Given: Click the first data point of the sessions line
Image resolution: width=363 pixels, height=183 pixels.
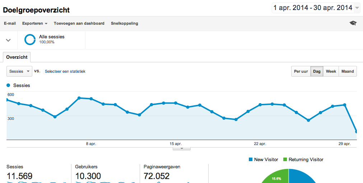Looking at the screenshot, I should click(x=7, y=100).
